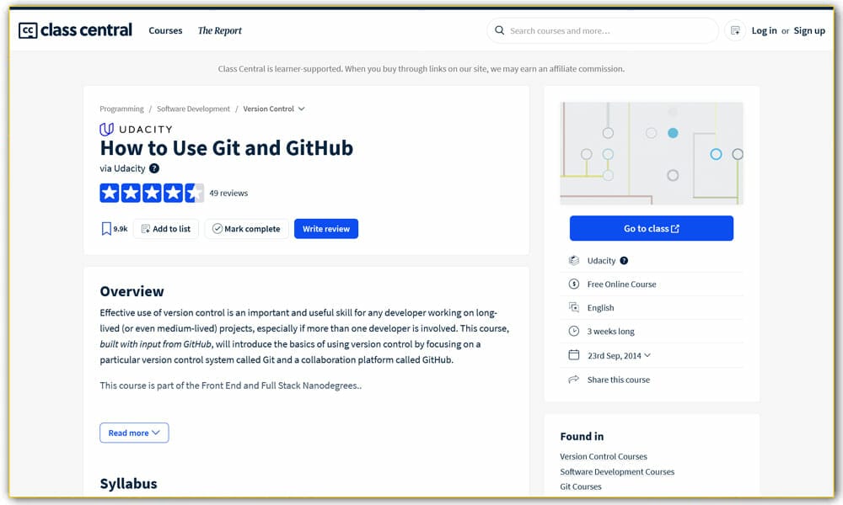Click the English language icon
The width and height of the screenshot is (843, 505).
pos(574,307)
